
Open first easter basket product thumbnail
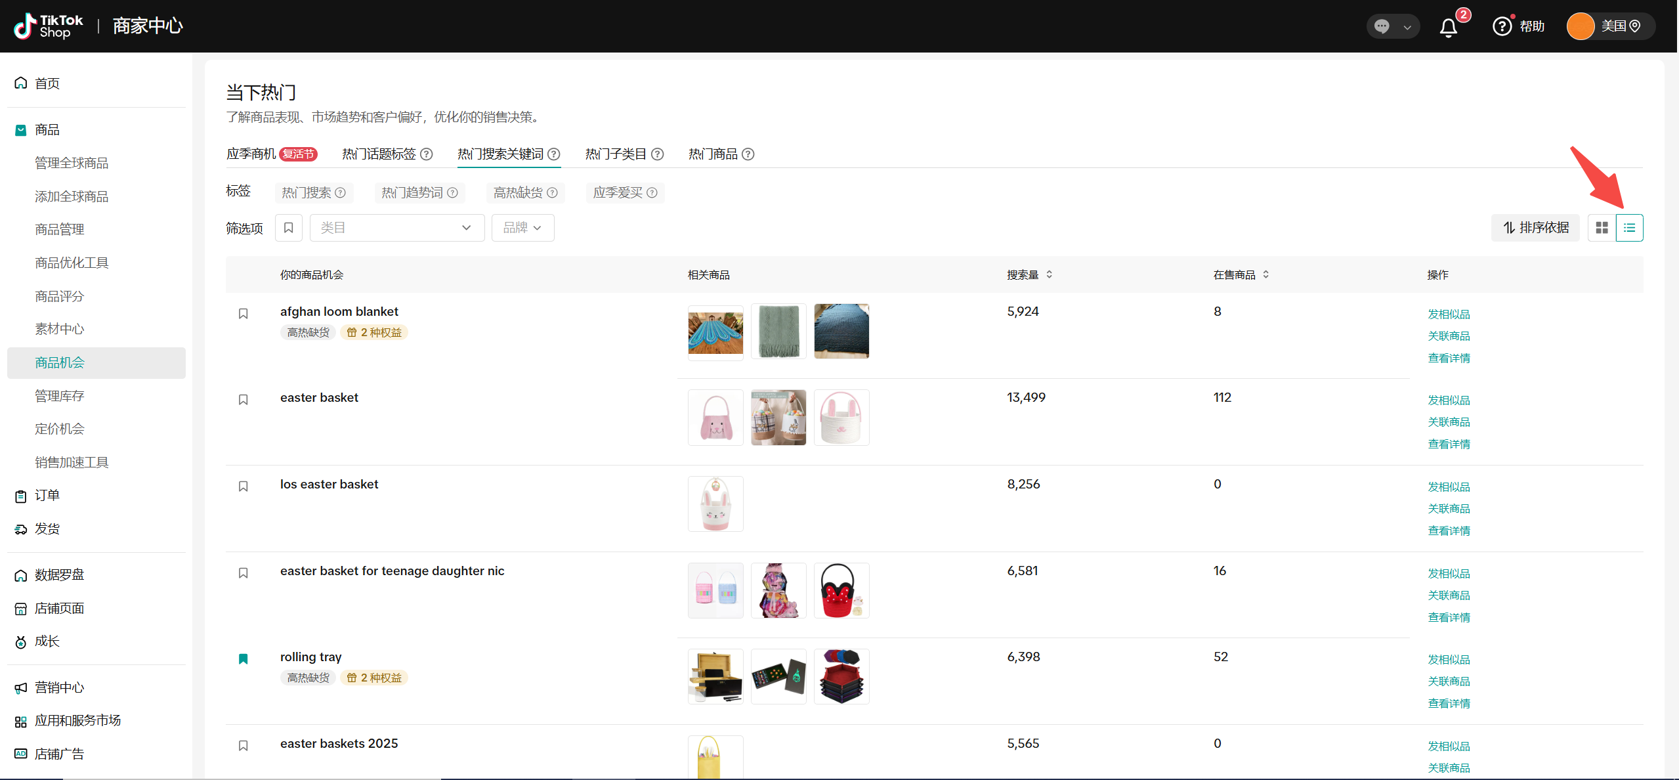(715, 418)
